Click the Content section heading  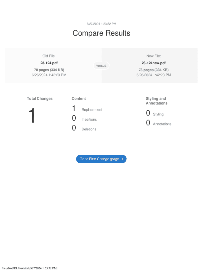79,99
